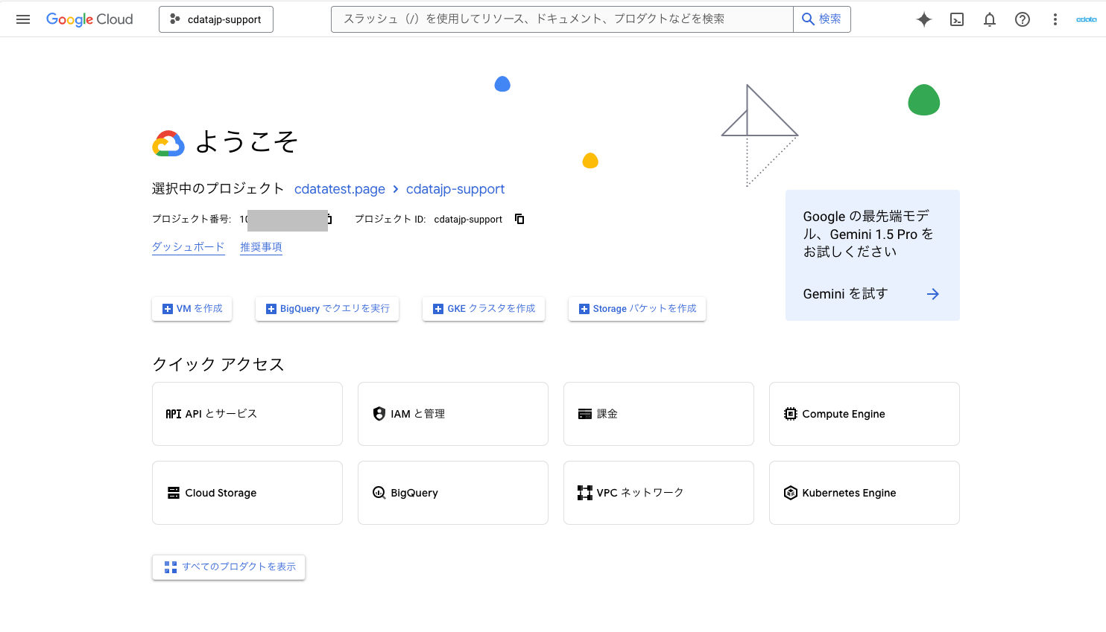Open the Compute Engine quick access card

click(864, 414)
